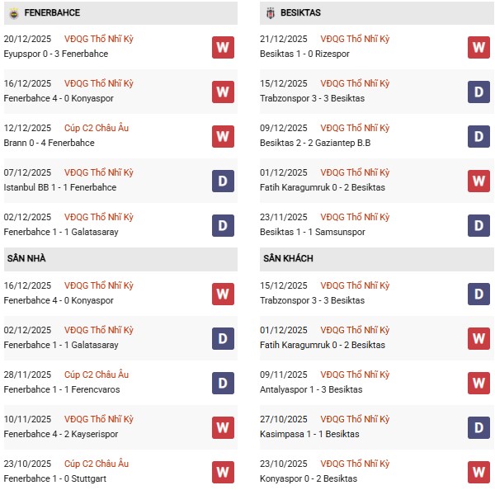
Task: Click the W badge for Fenerbahce 1 - 0 Stuttgart
Action: click(223, 472)
